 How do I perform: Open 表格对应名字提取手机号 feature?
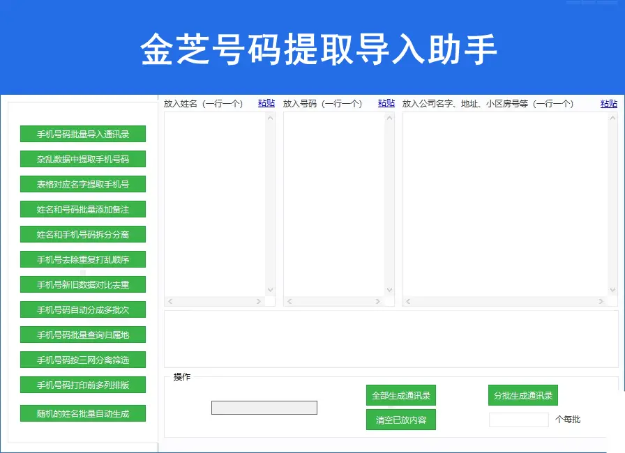83,184
